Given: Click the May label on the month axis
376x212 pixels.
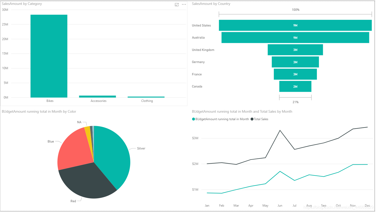Looking at the screenshot, I should 265,206.
